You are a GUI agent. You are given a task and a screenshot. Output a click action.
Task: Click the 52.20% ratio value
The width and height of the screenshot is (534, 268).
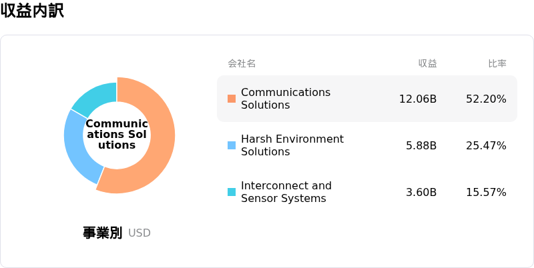[487, 99]
